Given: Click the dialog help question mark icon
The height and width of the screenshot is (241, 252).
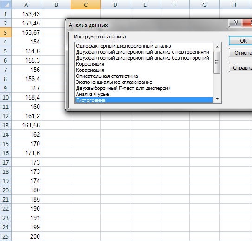Looking at the screenshot, I should coord(235,23).
